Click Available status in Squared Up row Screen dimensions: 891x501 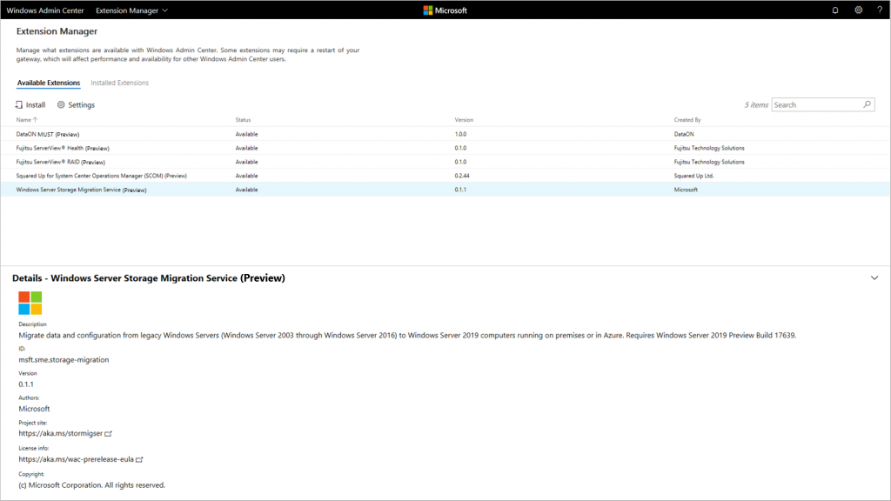point(246,176)
